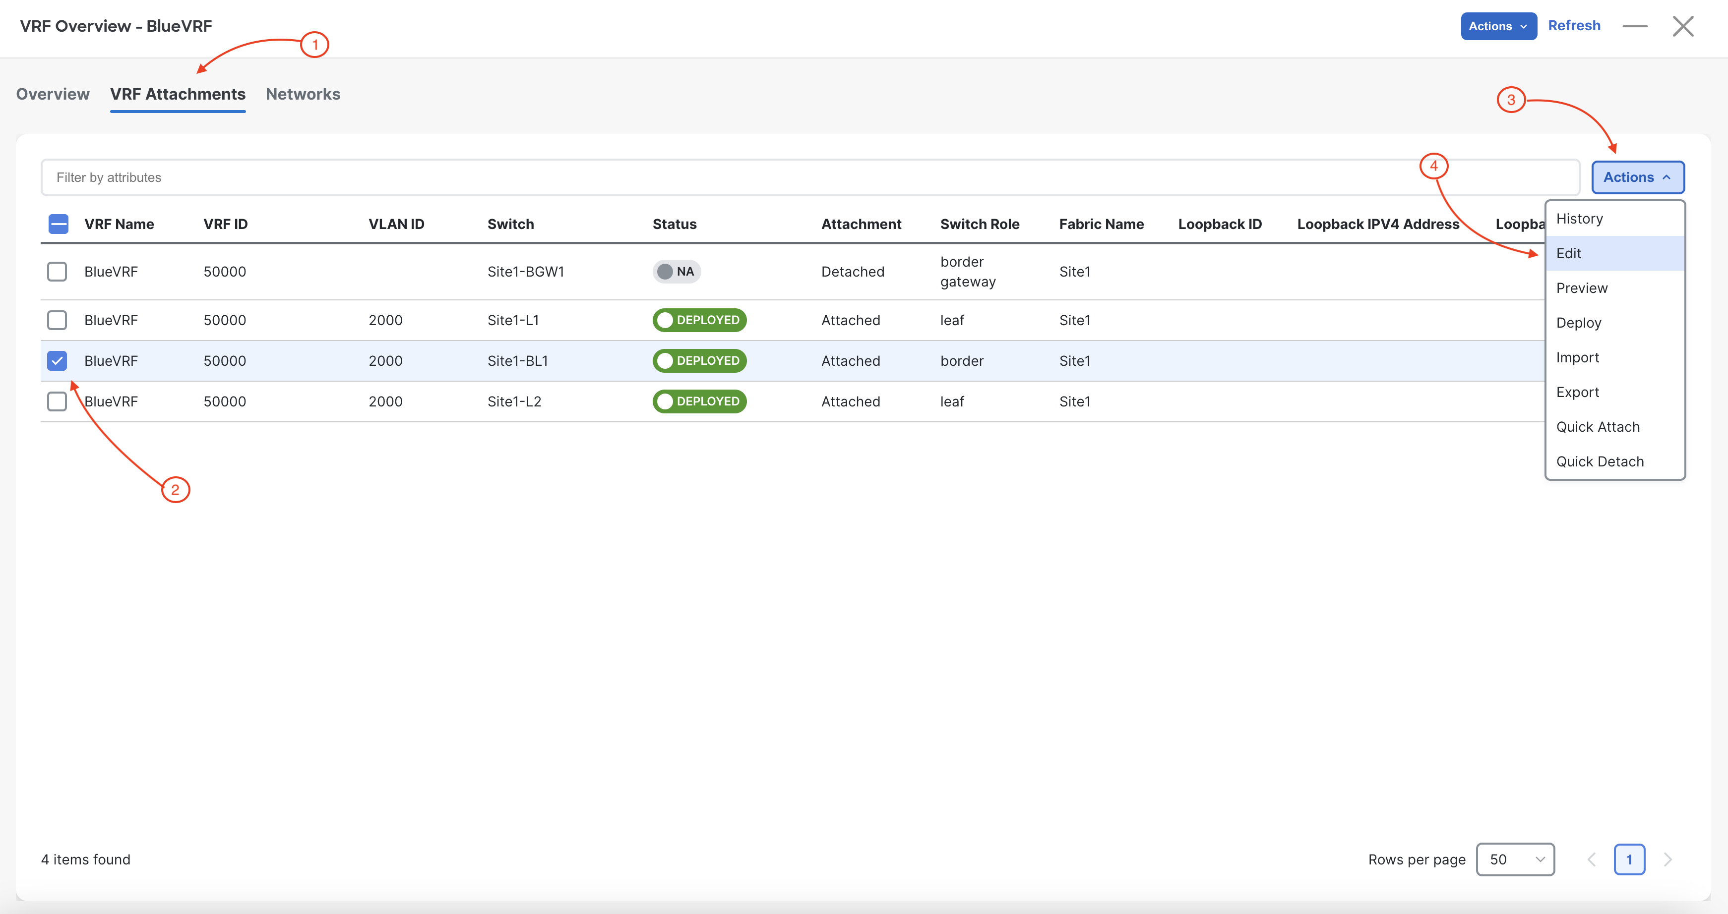Sort by Switch column header

coord(510,224)
